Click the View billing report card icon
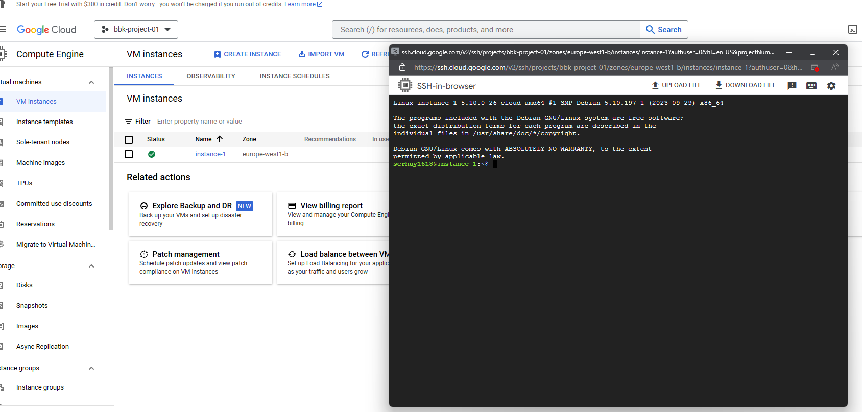862x412 pixels. [292, 206]
